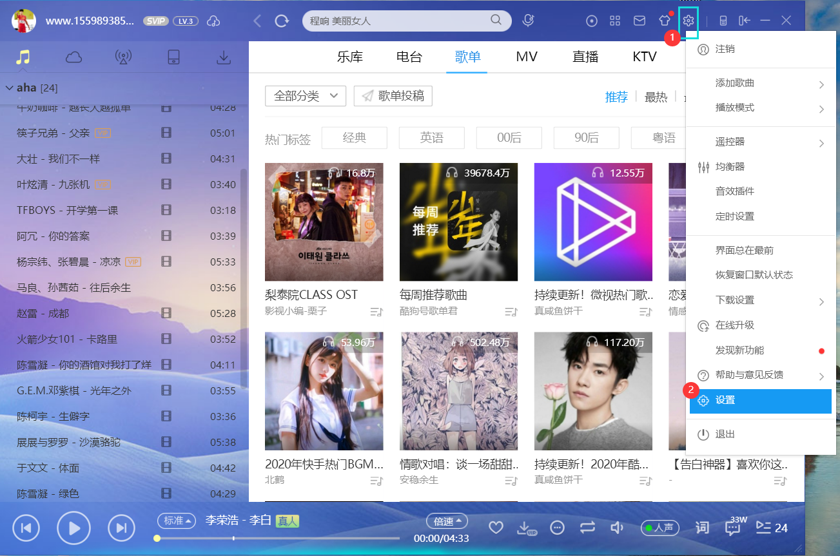Switch to the 乐库 tab
Viewport: 840px width, 556px height.
350,57
